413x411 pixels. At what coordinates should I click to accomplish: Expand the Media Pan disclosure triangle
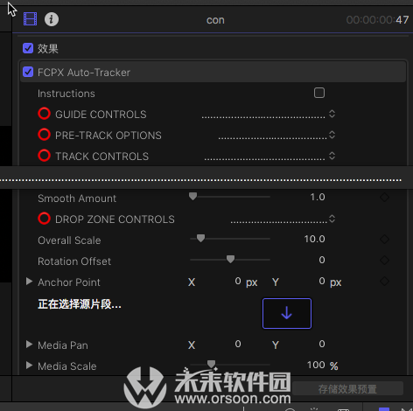coord(29,345)
